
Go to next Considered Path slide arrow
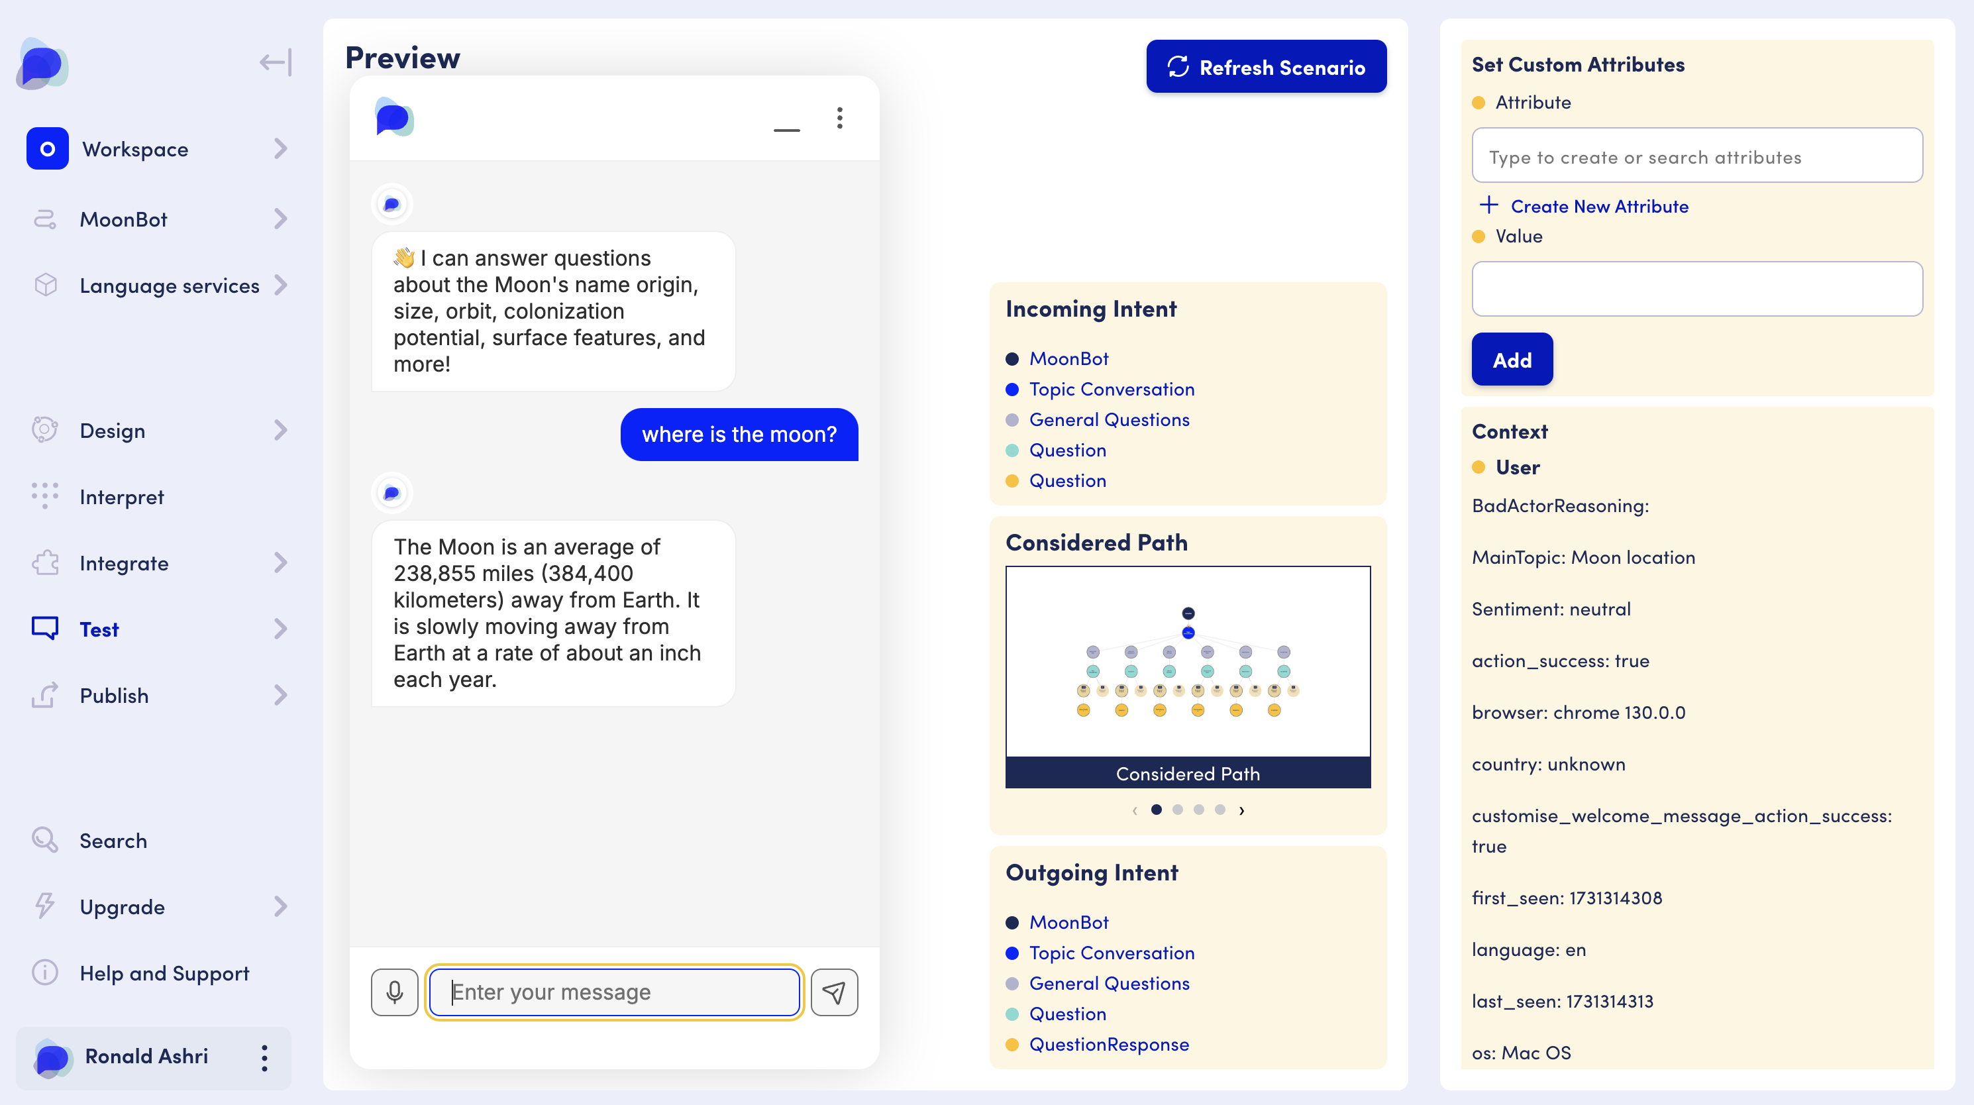(1241, 810)
